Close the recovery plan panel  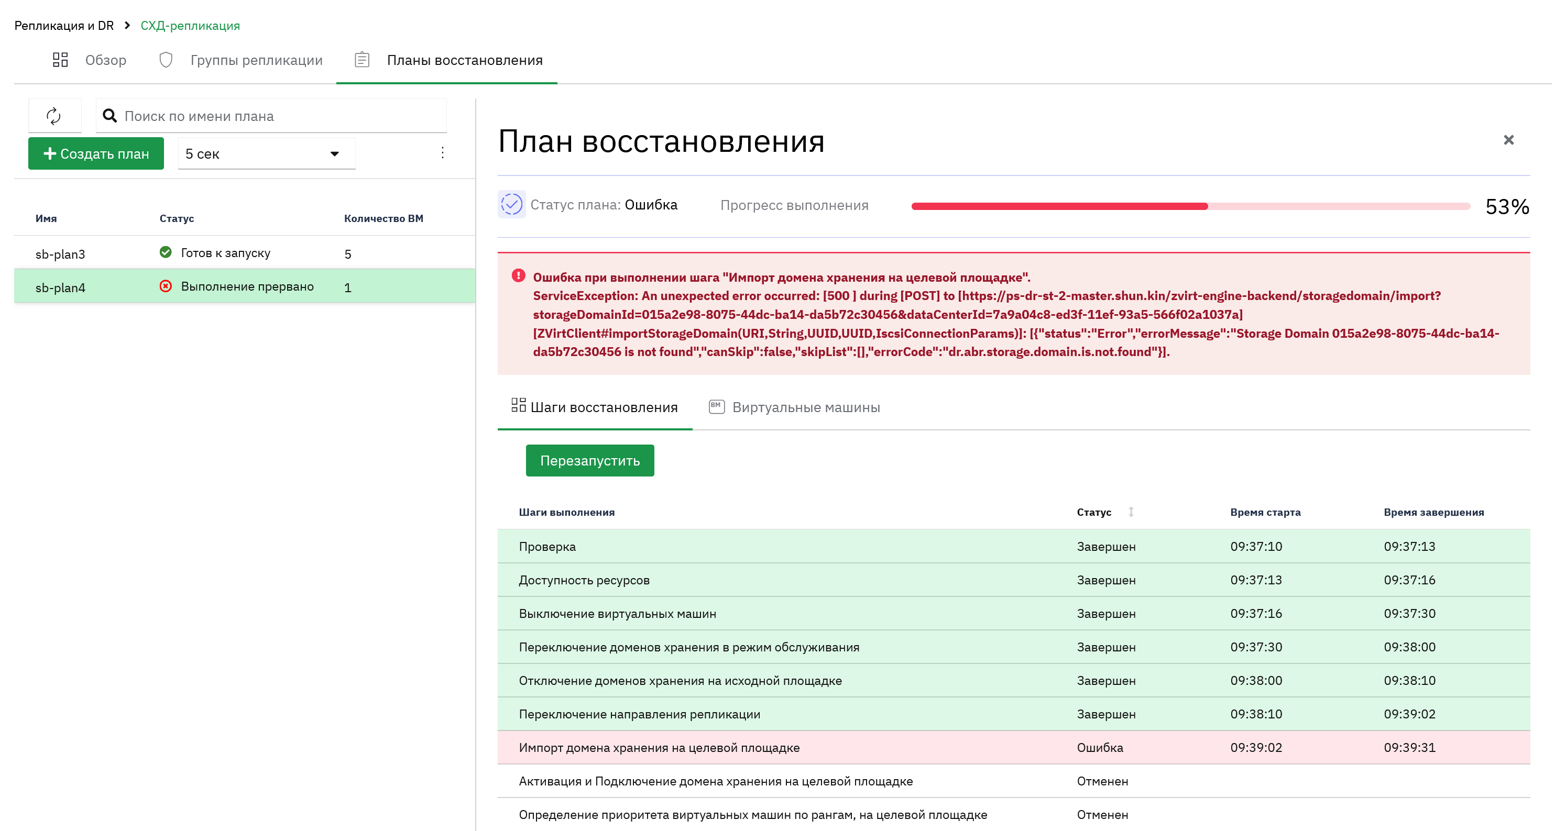tap(1508, 140)
